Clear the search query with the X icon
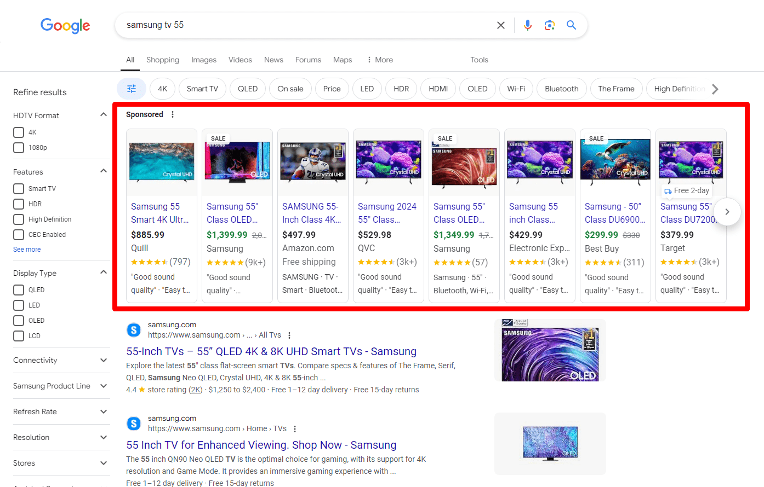Image resolution: width=764 pixels, height=487 pixels. pos(500,25)
